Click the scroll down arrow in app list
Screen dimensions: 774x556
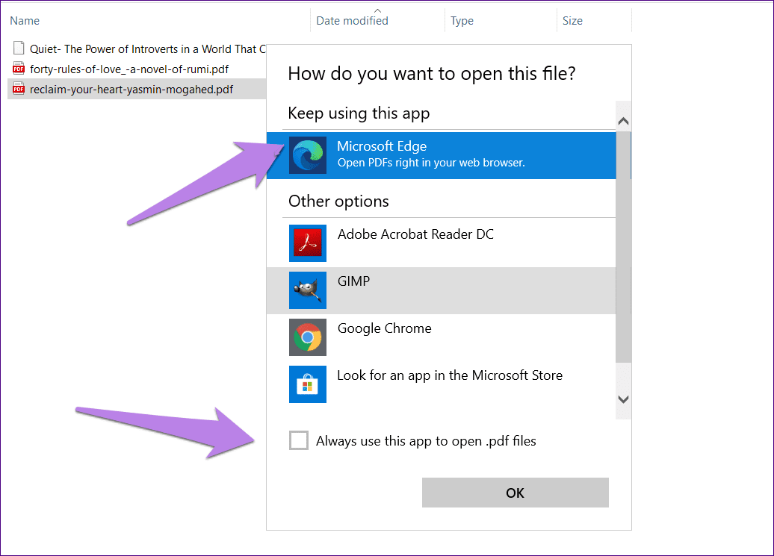click(623, 399)
